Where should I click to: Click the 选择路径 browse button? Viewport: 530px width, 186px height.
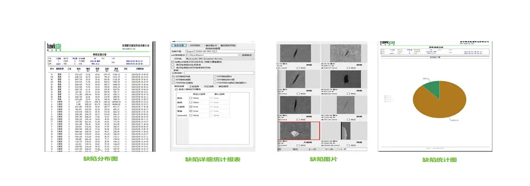coord(246,55)
